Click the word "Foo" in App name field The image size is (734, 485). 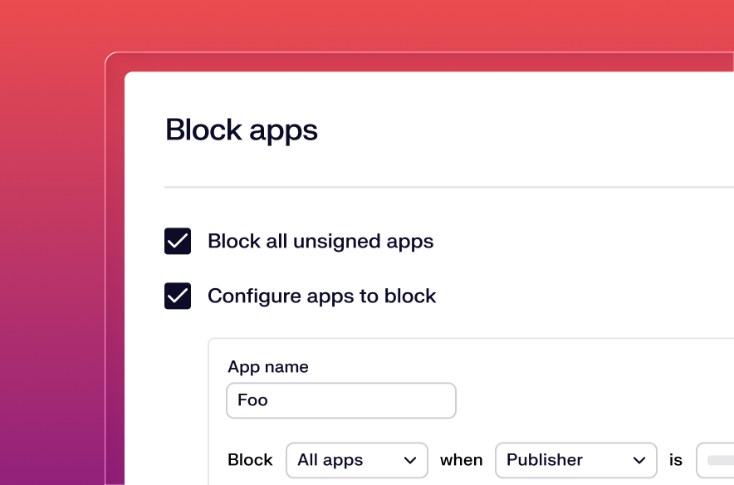252,400
